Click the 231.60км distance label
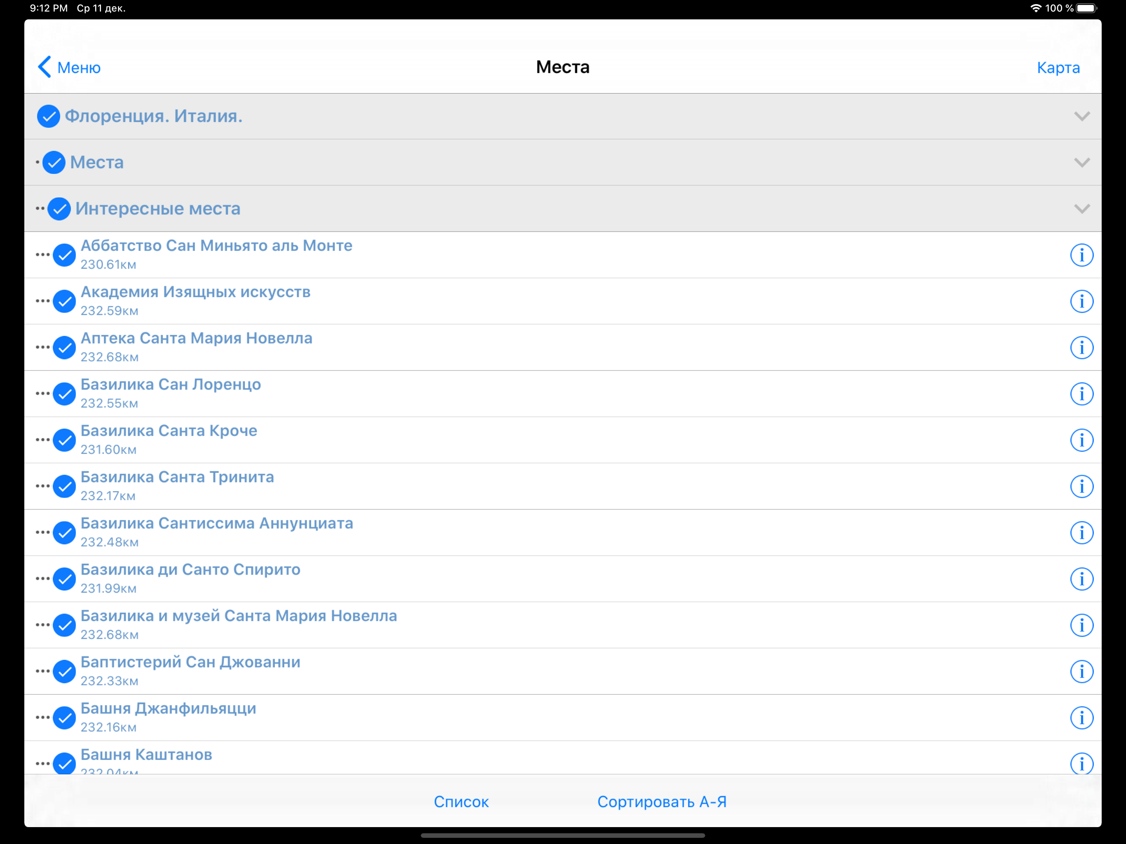The height and width of the screenshot is (844, 1126). click(x=108, y=450)
